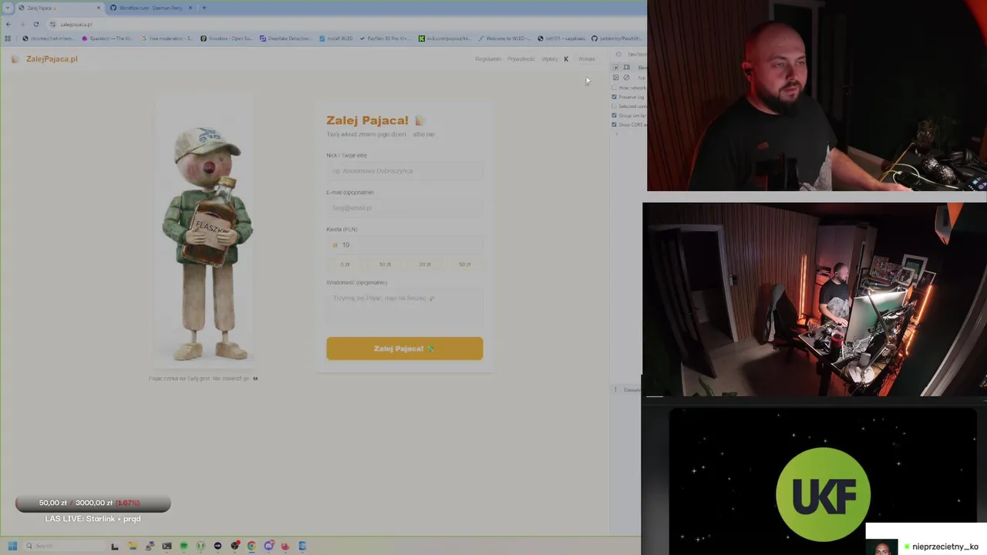Open the bookmarks apps grid icon
This screenshot has height=555, width=987.
tap(8, 38)
